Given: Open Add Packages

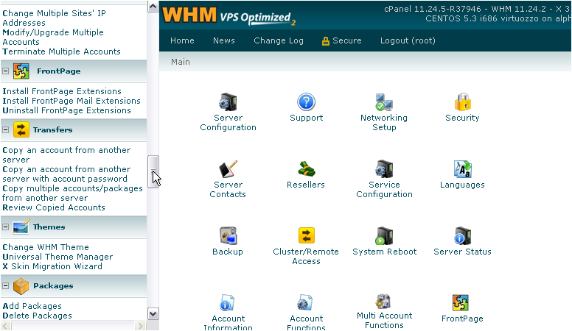Looking at the screenshot, I should (x=32, y=306).
